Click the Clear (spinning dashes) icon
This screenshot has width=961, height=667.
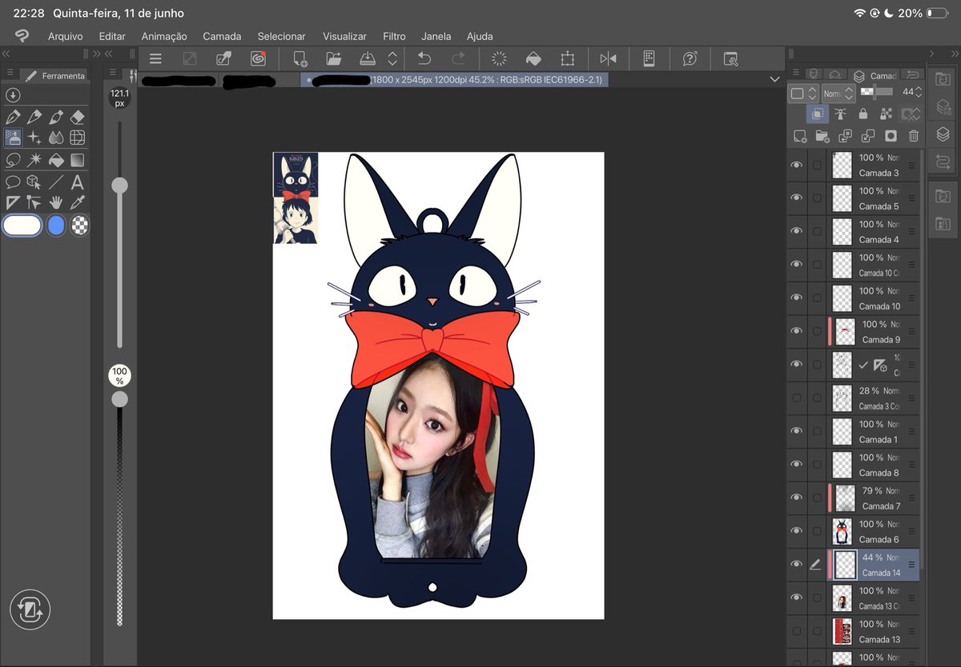point(499,58)
